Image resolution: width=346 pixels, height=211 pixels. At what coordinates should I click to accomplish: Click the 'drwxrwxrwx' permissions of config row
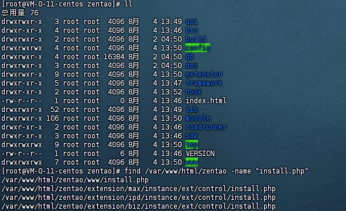coord(22,48)
